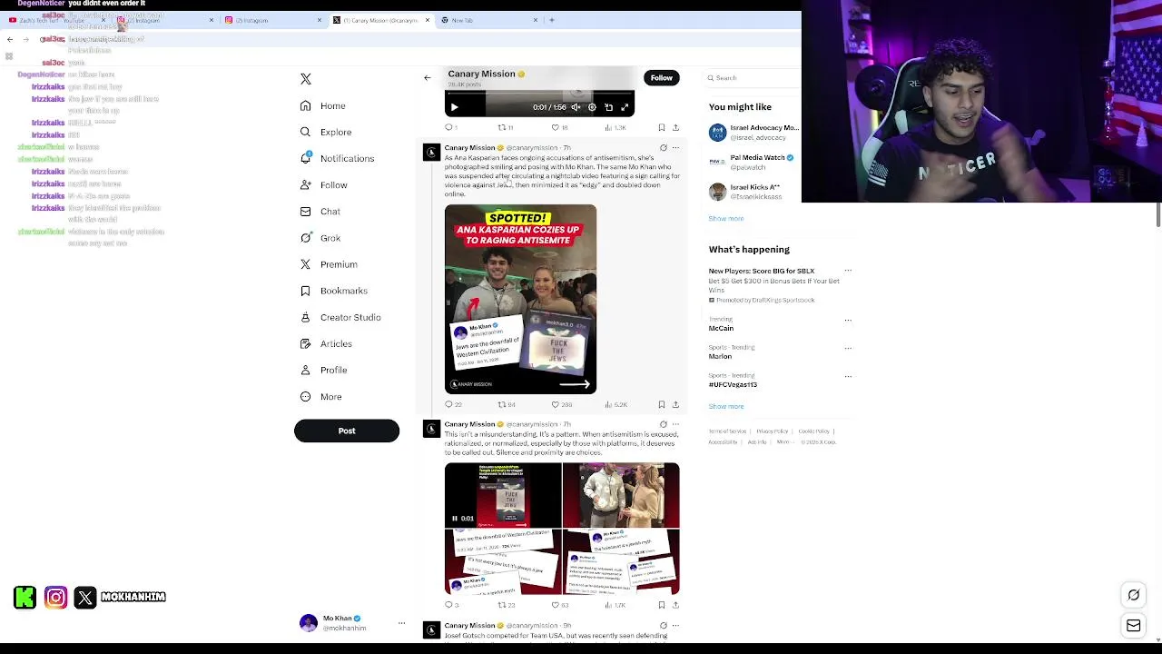Image resolution: width=1162 pixels, height=654 pixels.
Task: Like the post with 63 likes
Action: tap(559, 605)
